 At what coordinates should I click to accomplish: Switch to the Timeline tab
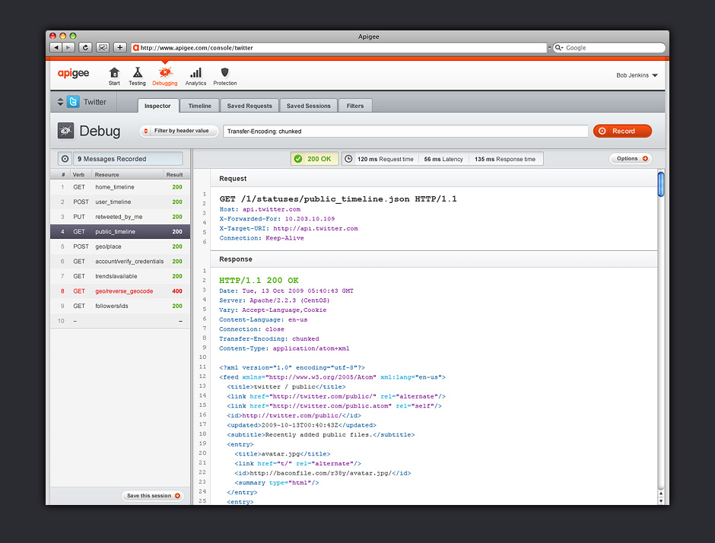(x=200, y=106)
